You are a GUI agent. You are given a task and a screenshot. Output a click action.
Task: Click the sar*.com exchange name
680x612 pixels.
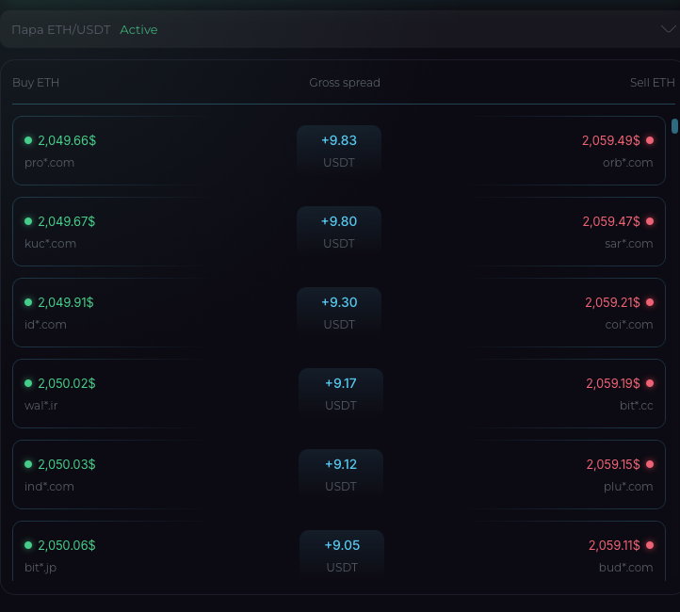click(x=629, y=244)
